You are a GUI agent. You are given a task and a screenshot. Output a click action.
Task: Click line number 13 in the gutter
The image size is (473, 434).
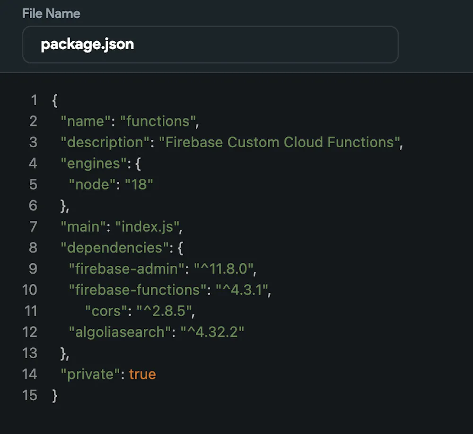[30, 353]
